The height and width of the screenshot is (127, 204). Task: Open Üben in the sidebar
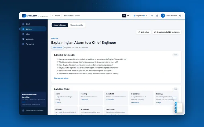33,34
